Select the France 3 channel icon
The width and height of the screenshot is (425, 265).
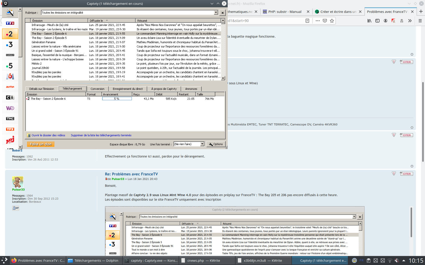point(10,45)
